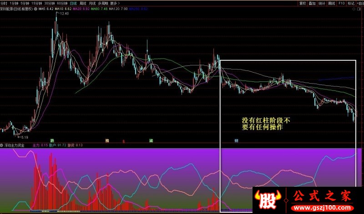Switch to the 60分钟 timeframe tab
364x214 pixels.
(x=62, y=3)
